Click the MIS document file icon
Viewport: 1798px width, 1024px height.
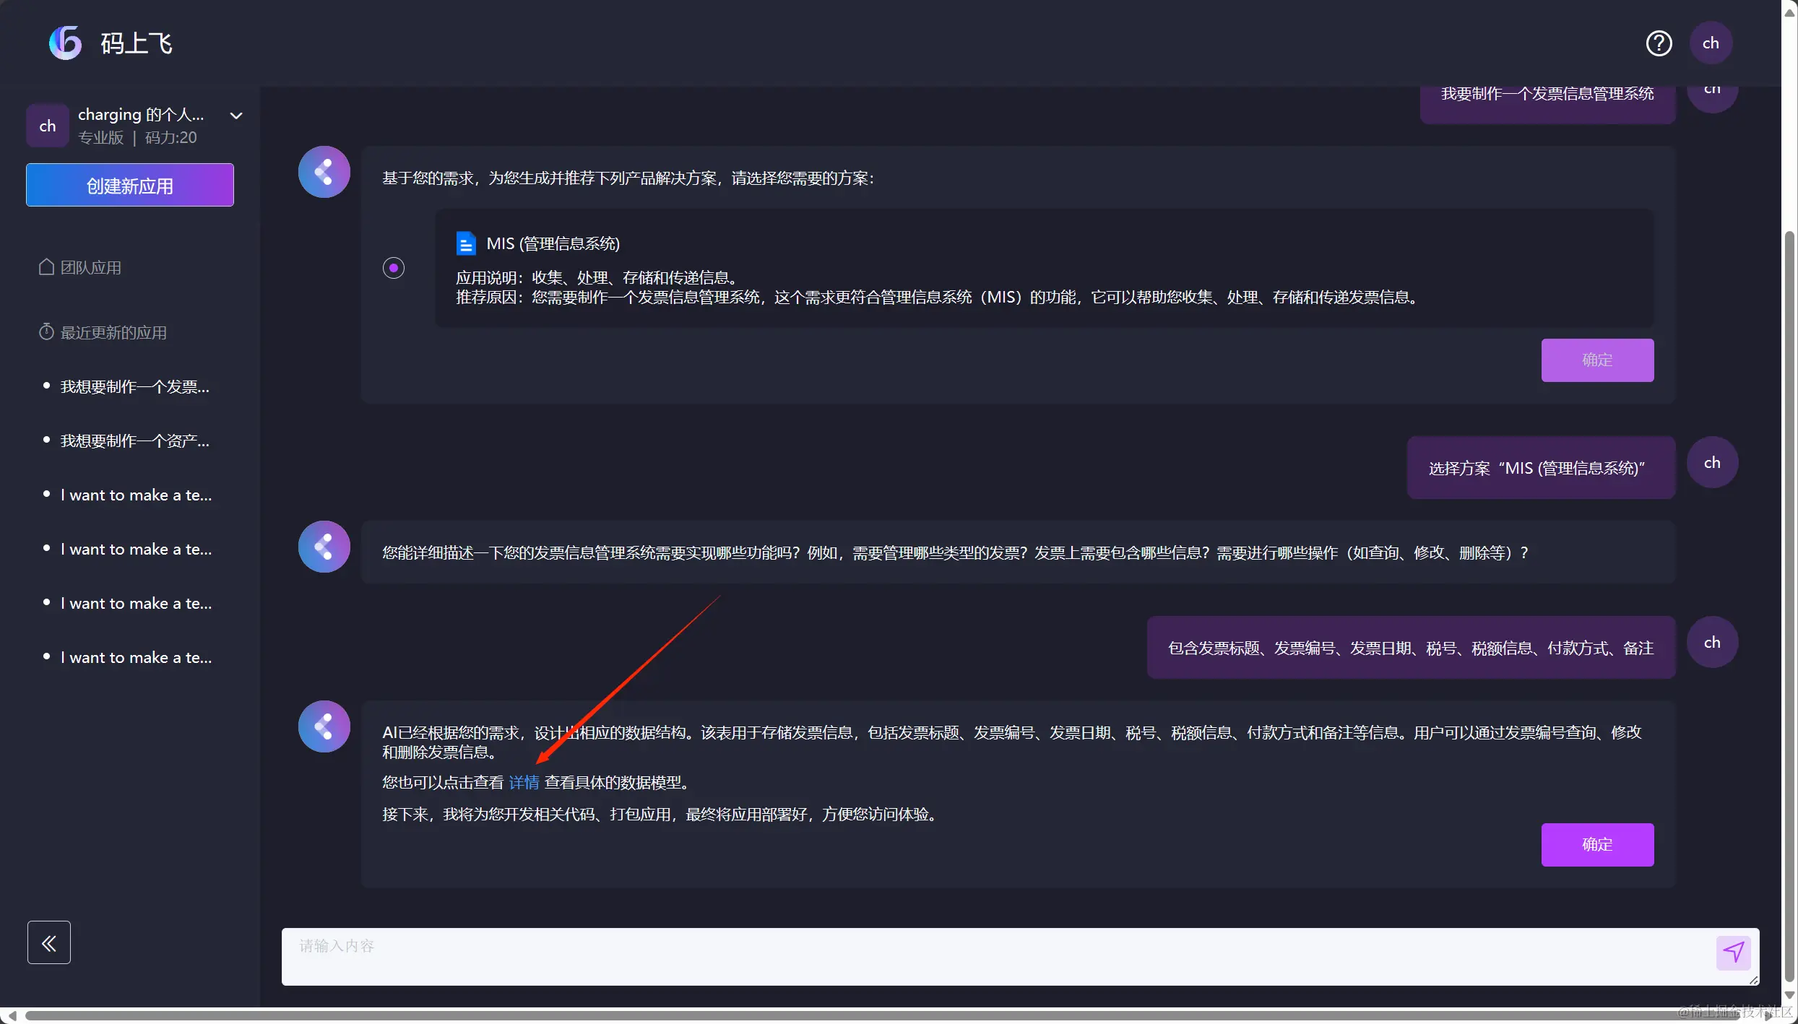466,244
